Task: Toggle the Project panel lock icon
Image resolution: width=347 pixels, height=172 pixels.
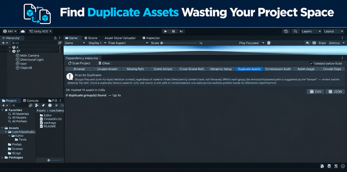Action: (55, 101)
